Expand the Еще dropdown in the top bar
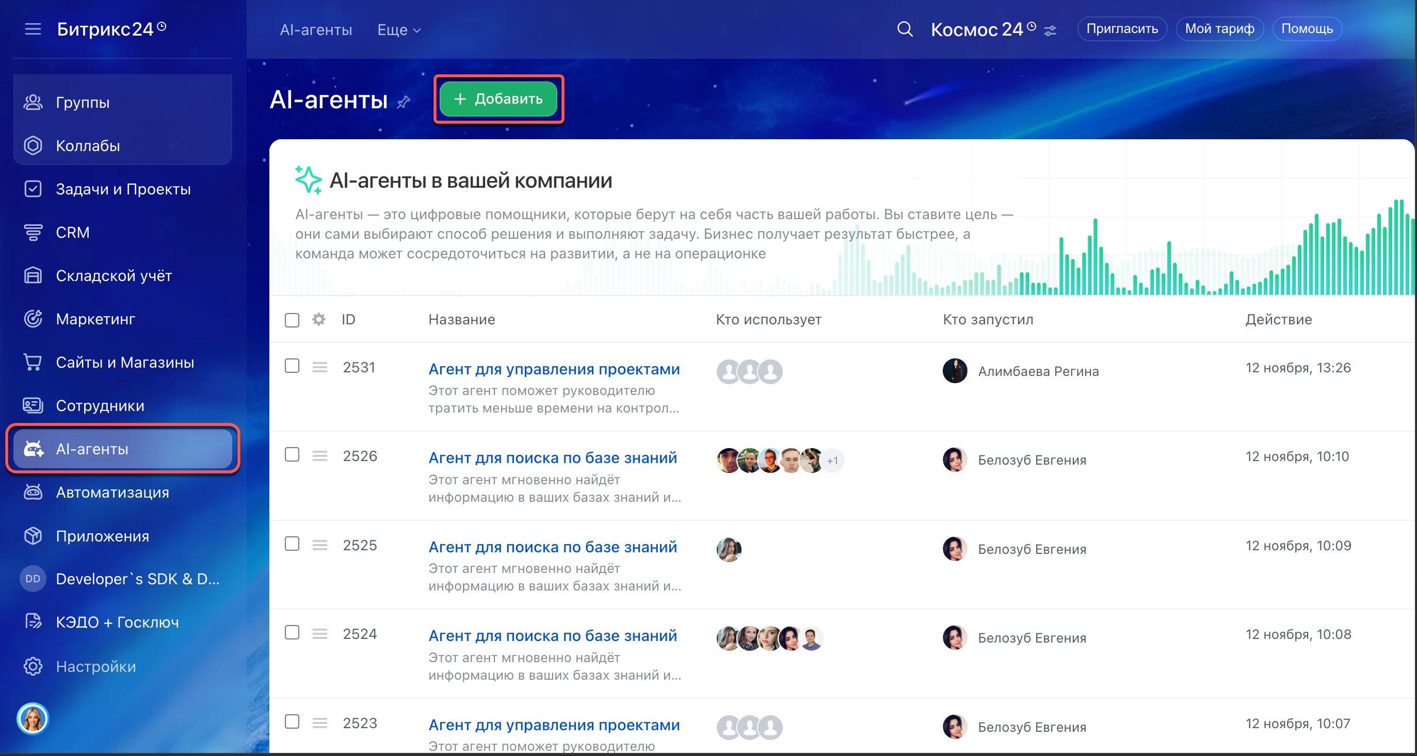Screen dimensions: 1417x756 [399, 30]
